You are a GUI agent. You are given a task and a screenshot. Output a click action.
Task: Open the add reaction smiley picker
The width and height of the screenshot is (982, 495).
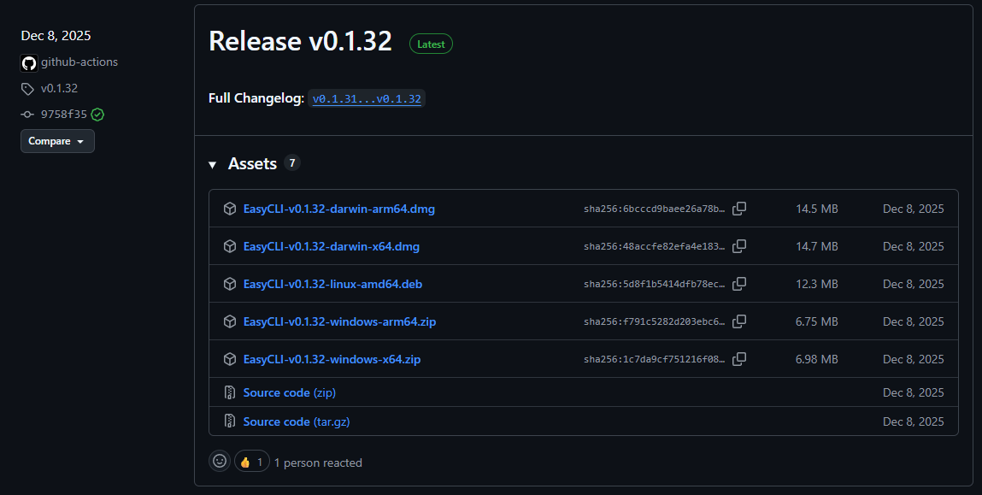coord(219,461)
